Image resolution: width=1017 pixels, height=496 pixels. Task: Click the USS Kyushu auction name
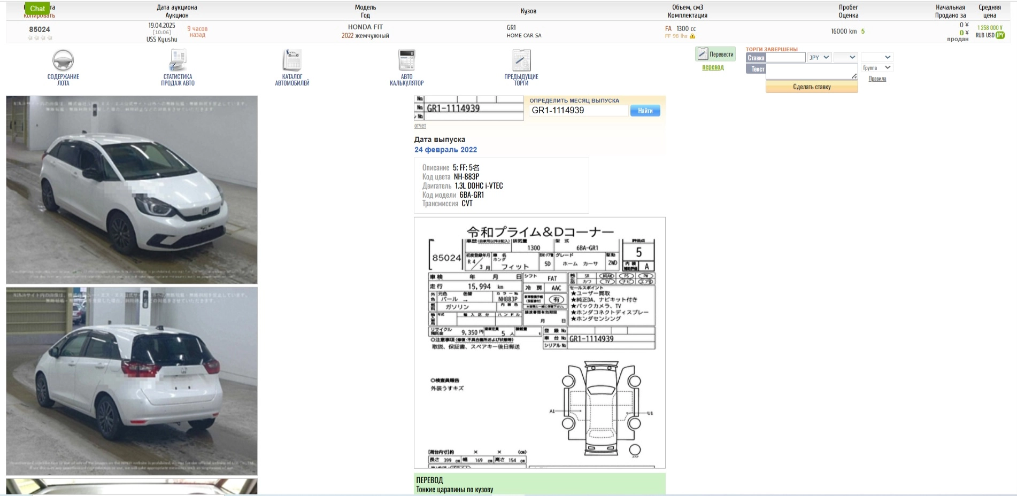[161, 39]
